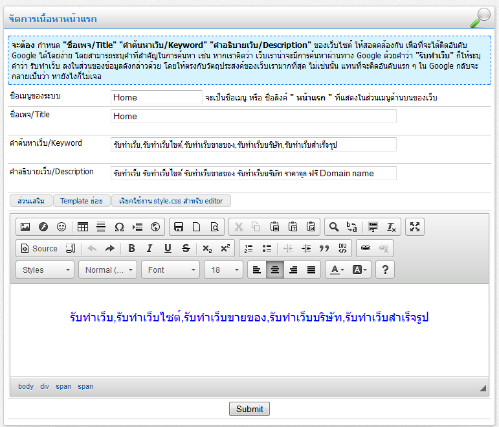The image size is (499, 427).
Task: Paste as plain text
Action: click(293, 227)
